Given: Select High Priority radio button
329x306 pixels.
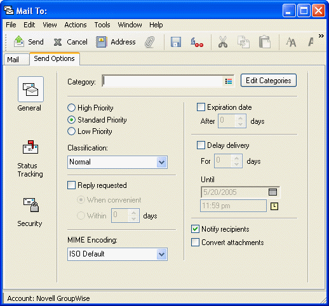Looking at the screenshot, I should pyautogui.click(x=71, y=107).
